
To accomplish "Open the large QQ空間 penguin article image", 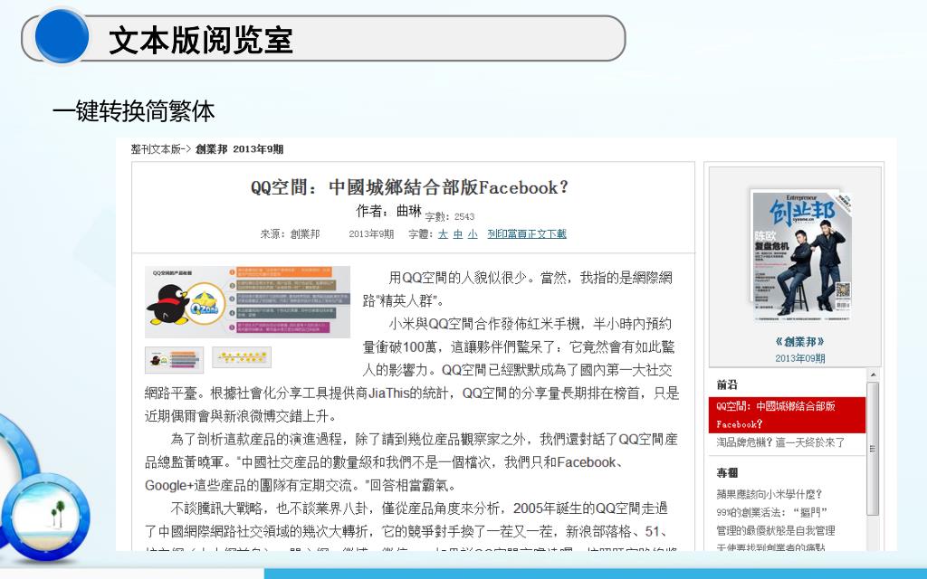I will click(248, 302).
